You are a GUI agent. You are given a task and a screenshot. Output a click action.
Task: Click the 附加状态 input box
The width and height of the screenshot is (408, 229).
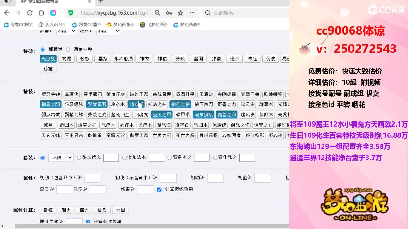(x=111, y=157)
